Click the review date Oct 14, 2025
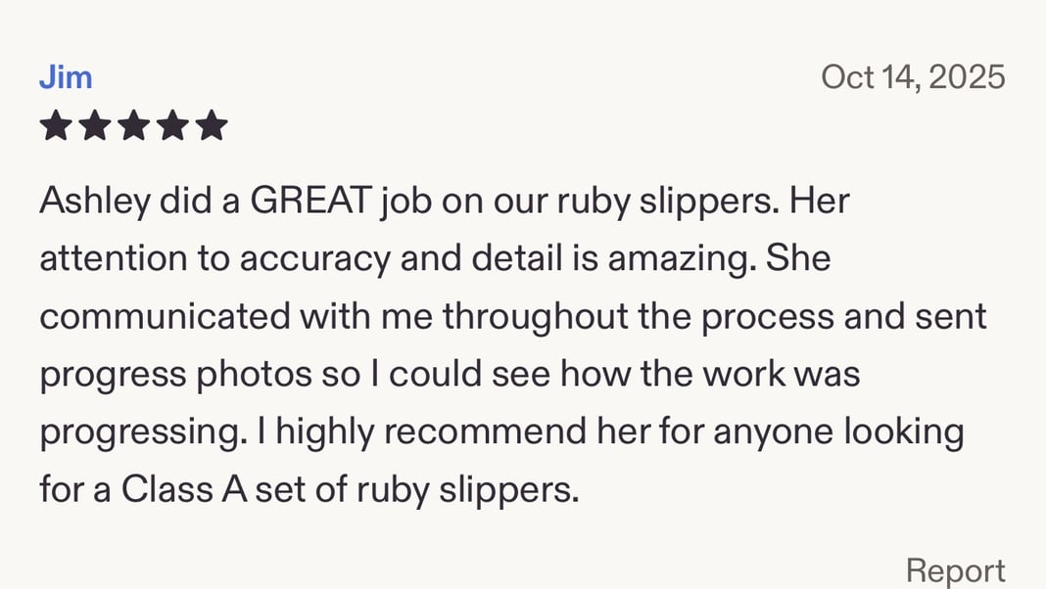This screenshot has width=1046, height=589. pyautogui.click(x=913, y=76)
